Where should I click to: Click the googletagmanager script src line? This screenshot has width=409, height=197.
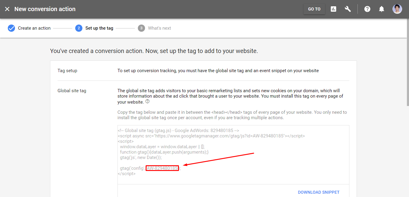click(x=211, y=136)
